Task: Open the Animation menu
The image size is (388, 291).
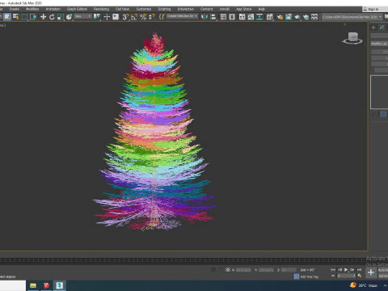Action: click(53, 9)
